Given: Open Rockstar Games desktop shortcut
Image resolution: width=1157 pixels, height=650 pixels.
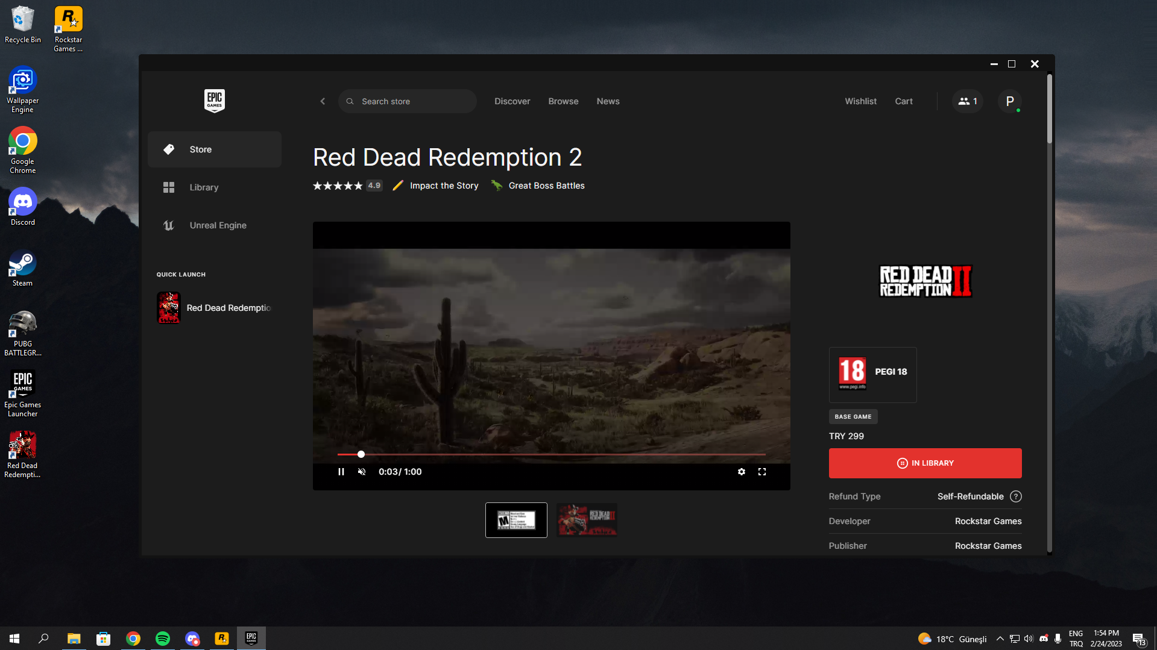Looking at the screenshot, I should pyautogui.click(x=68, y=29).
